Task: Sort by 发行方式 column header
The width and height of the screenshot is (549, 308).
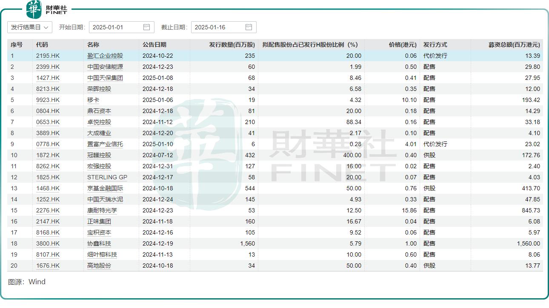Action: [435, 45]
